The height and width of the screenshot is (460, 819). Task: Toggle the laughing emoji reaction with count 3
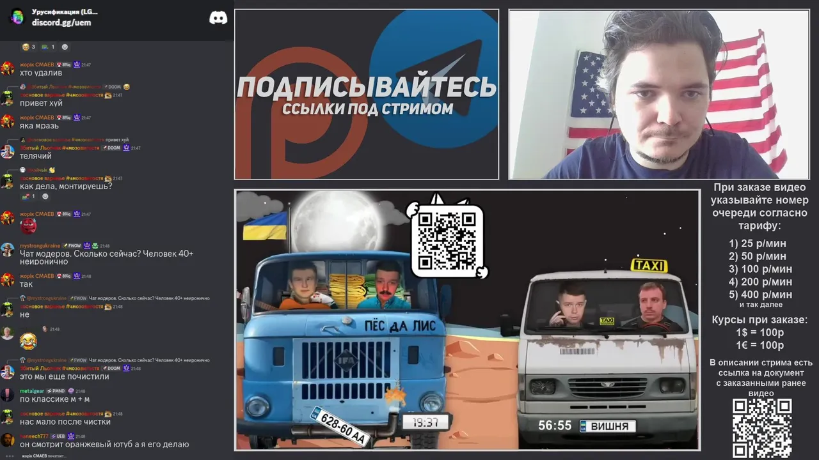click(x=28, y=47)
